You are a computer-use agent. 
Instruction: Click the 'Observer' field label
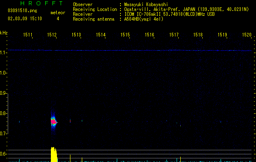83,4
